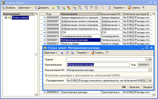Click scroll down arrow of tree panel
The image size is (158, 99).
pyautogui.click(x=36, y=95)
